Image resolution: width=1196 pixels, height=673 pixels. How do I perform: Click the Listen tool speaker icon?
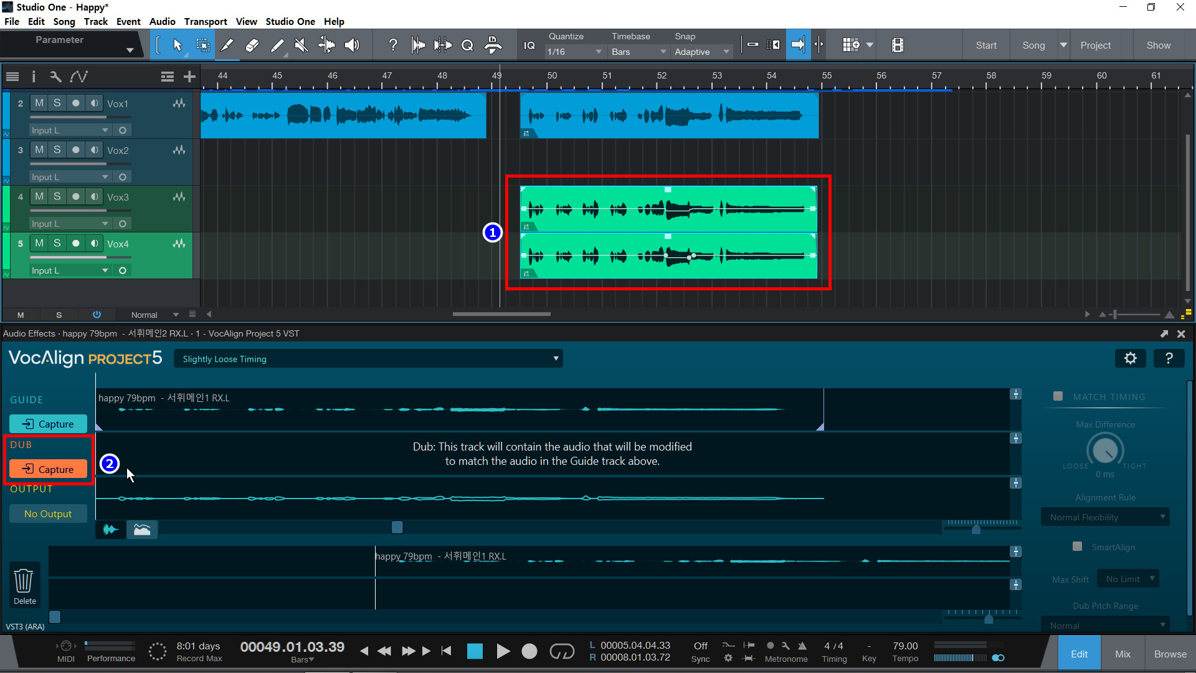[x=352, y=45]
